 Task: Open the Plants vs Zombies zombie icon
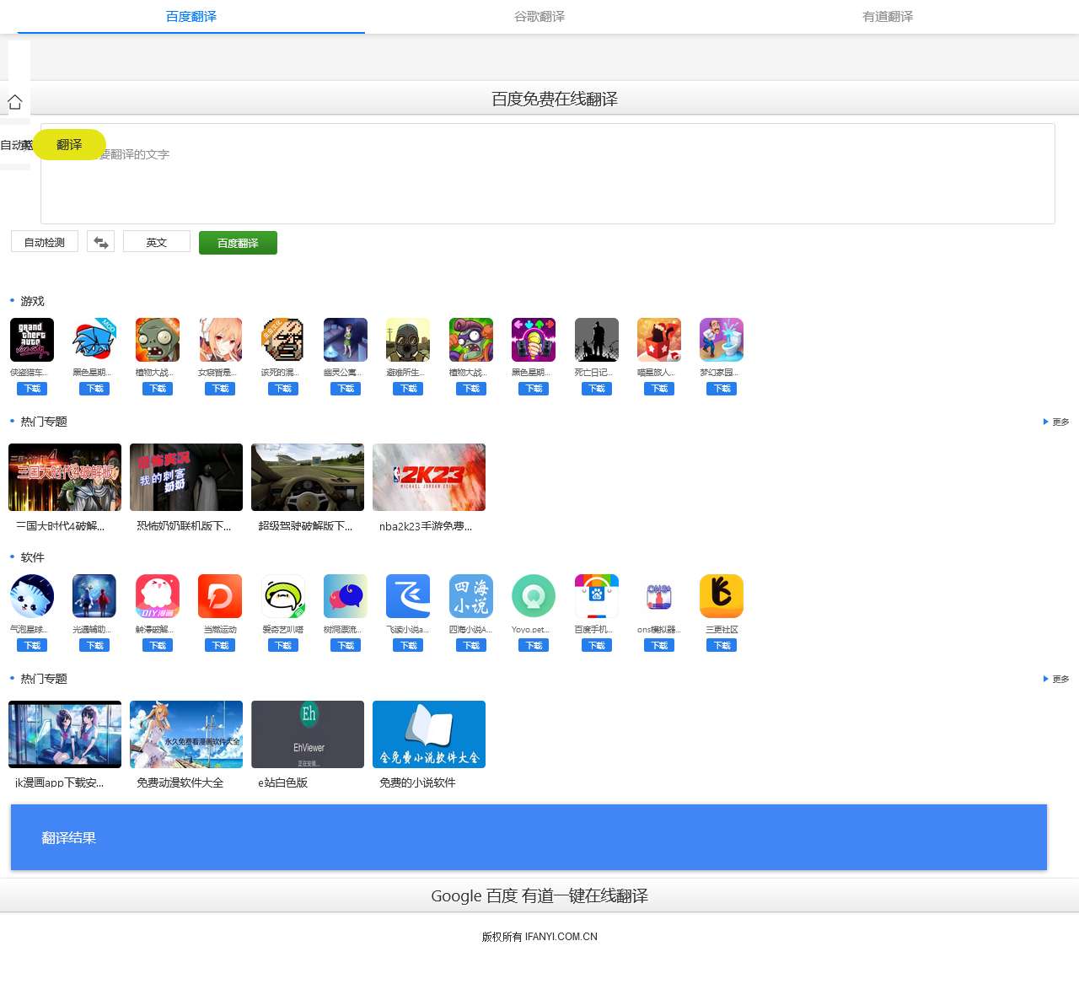158,340
